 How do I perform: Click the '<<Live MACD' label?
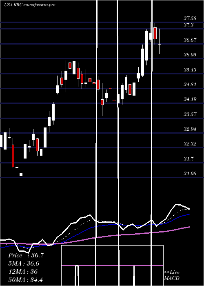point(172,275)
